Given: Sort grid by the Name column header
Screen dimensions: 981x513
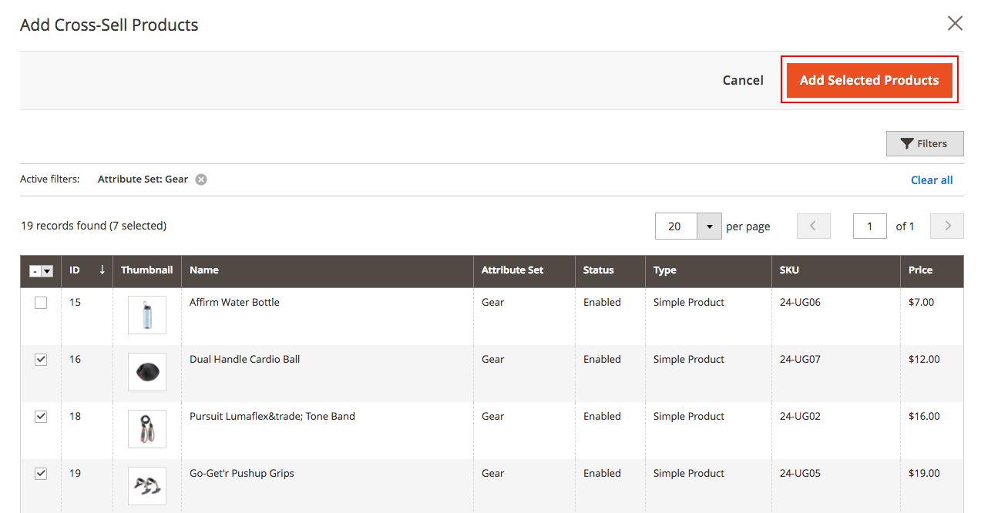Looking at the screenshot, I should coord(203,270).
